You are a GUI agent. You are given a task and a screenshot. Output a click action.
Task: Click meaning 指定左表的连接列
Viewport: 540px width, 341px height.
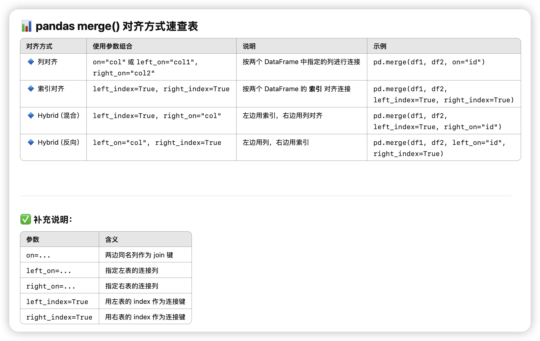click(132, 270)
